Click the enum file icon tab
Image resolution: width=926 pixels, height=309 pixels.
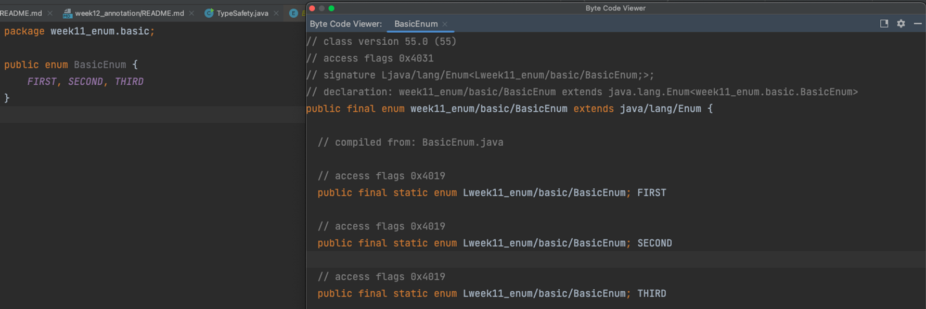point(294,13)
